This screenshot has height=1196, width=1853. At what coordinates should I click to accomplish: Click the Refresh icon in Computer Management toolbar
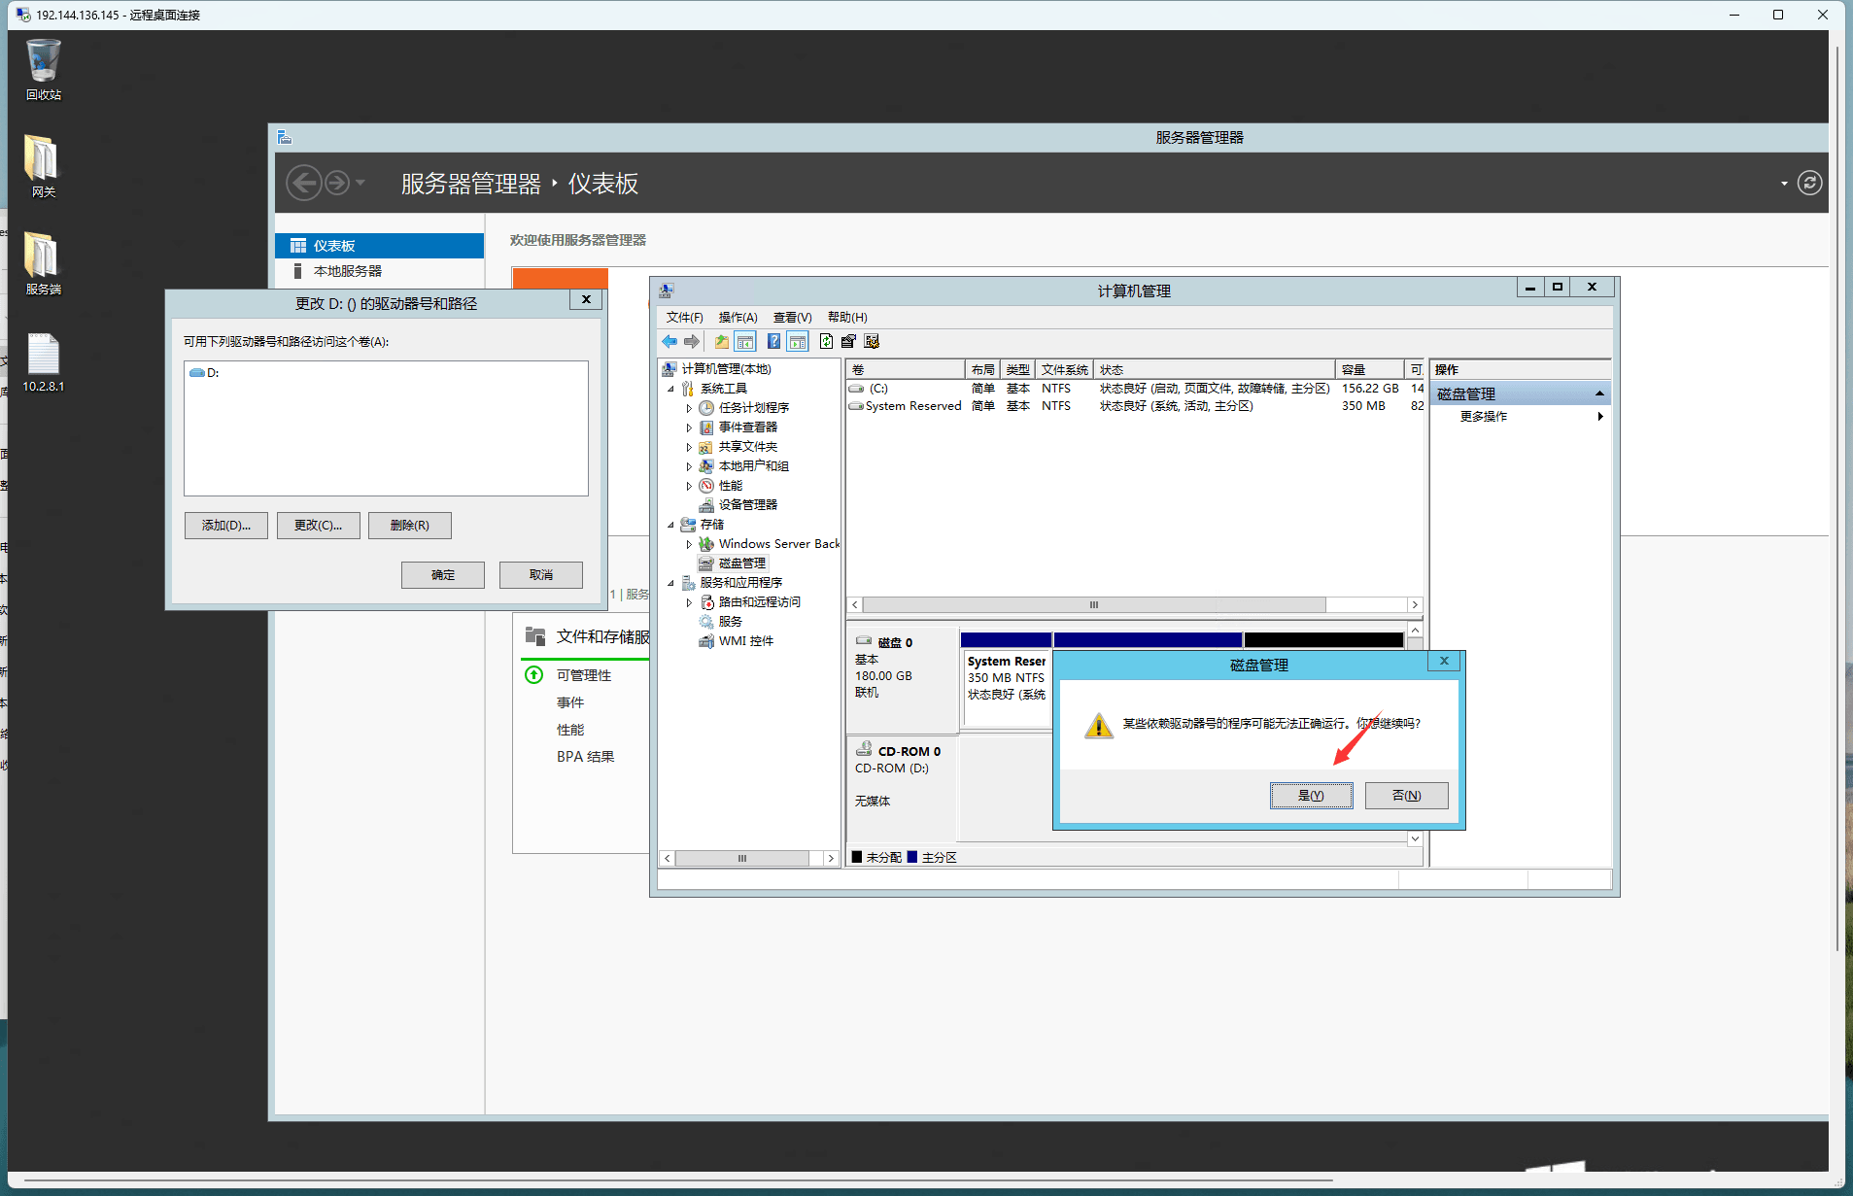pyautogui.click(x=825, y=342)
